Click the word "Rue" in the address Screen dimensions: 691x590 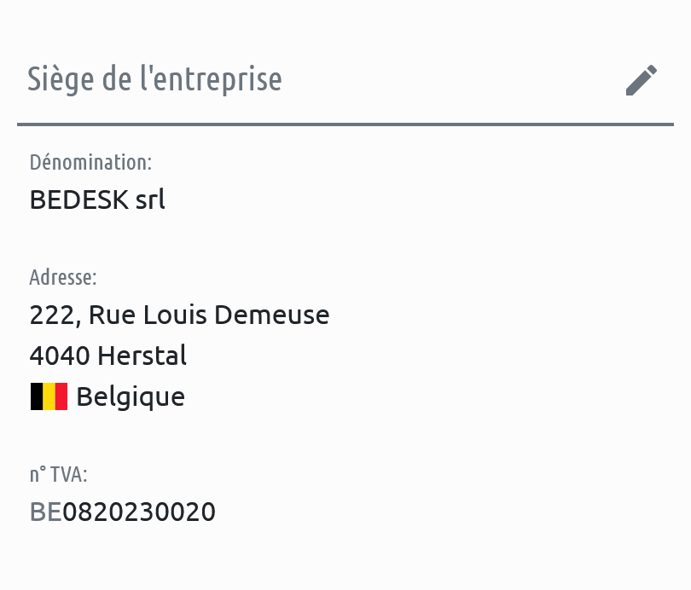(112, 315)
